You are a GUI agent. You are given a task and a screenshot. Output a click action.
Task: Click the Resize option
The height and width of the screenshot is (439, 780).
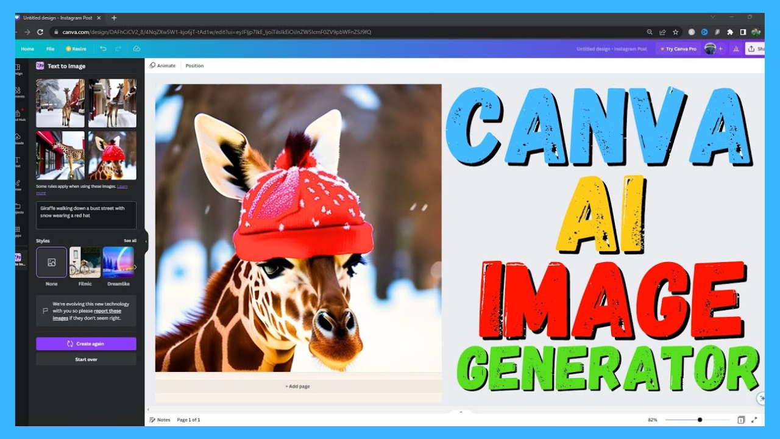[x=76, y=49]
